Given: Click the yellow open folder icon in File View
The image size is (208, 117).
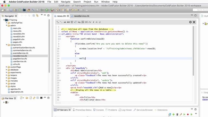Looking at the screenshot, I should (27, 98).
